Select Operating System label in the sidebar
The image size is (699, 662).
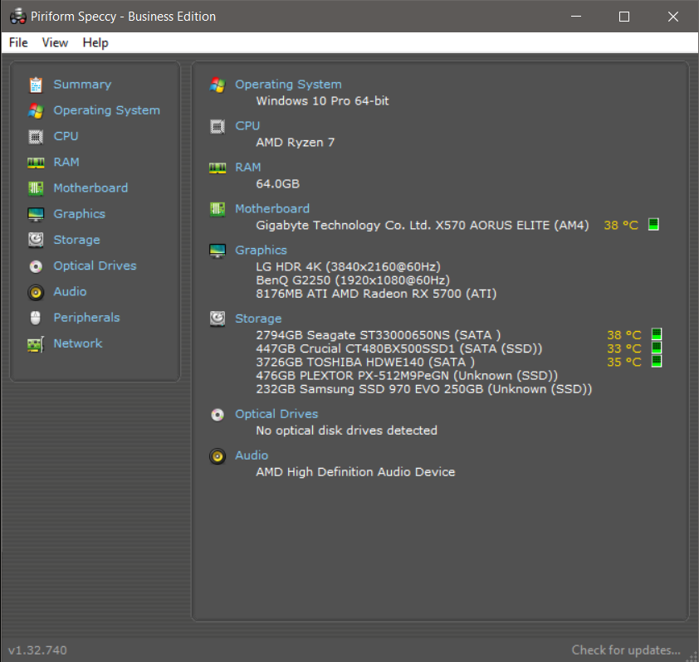coord(106,110)
